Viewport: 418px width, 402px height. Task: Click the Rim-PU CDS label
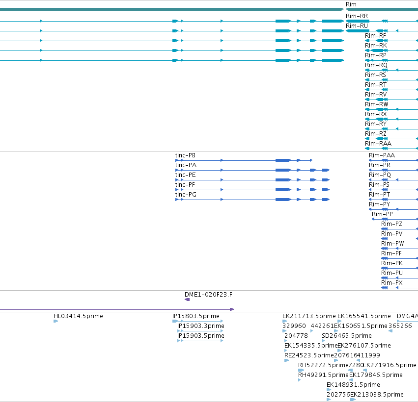[392, 273]
